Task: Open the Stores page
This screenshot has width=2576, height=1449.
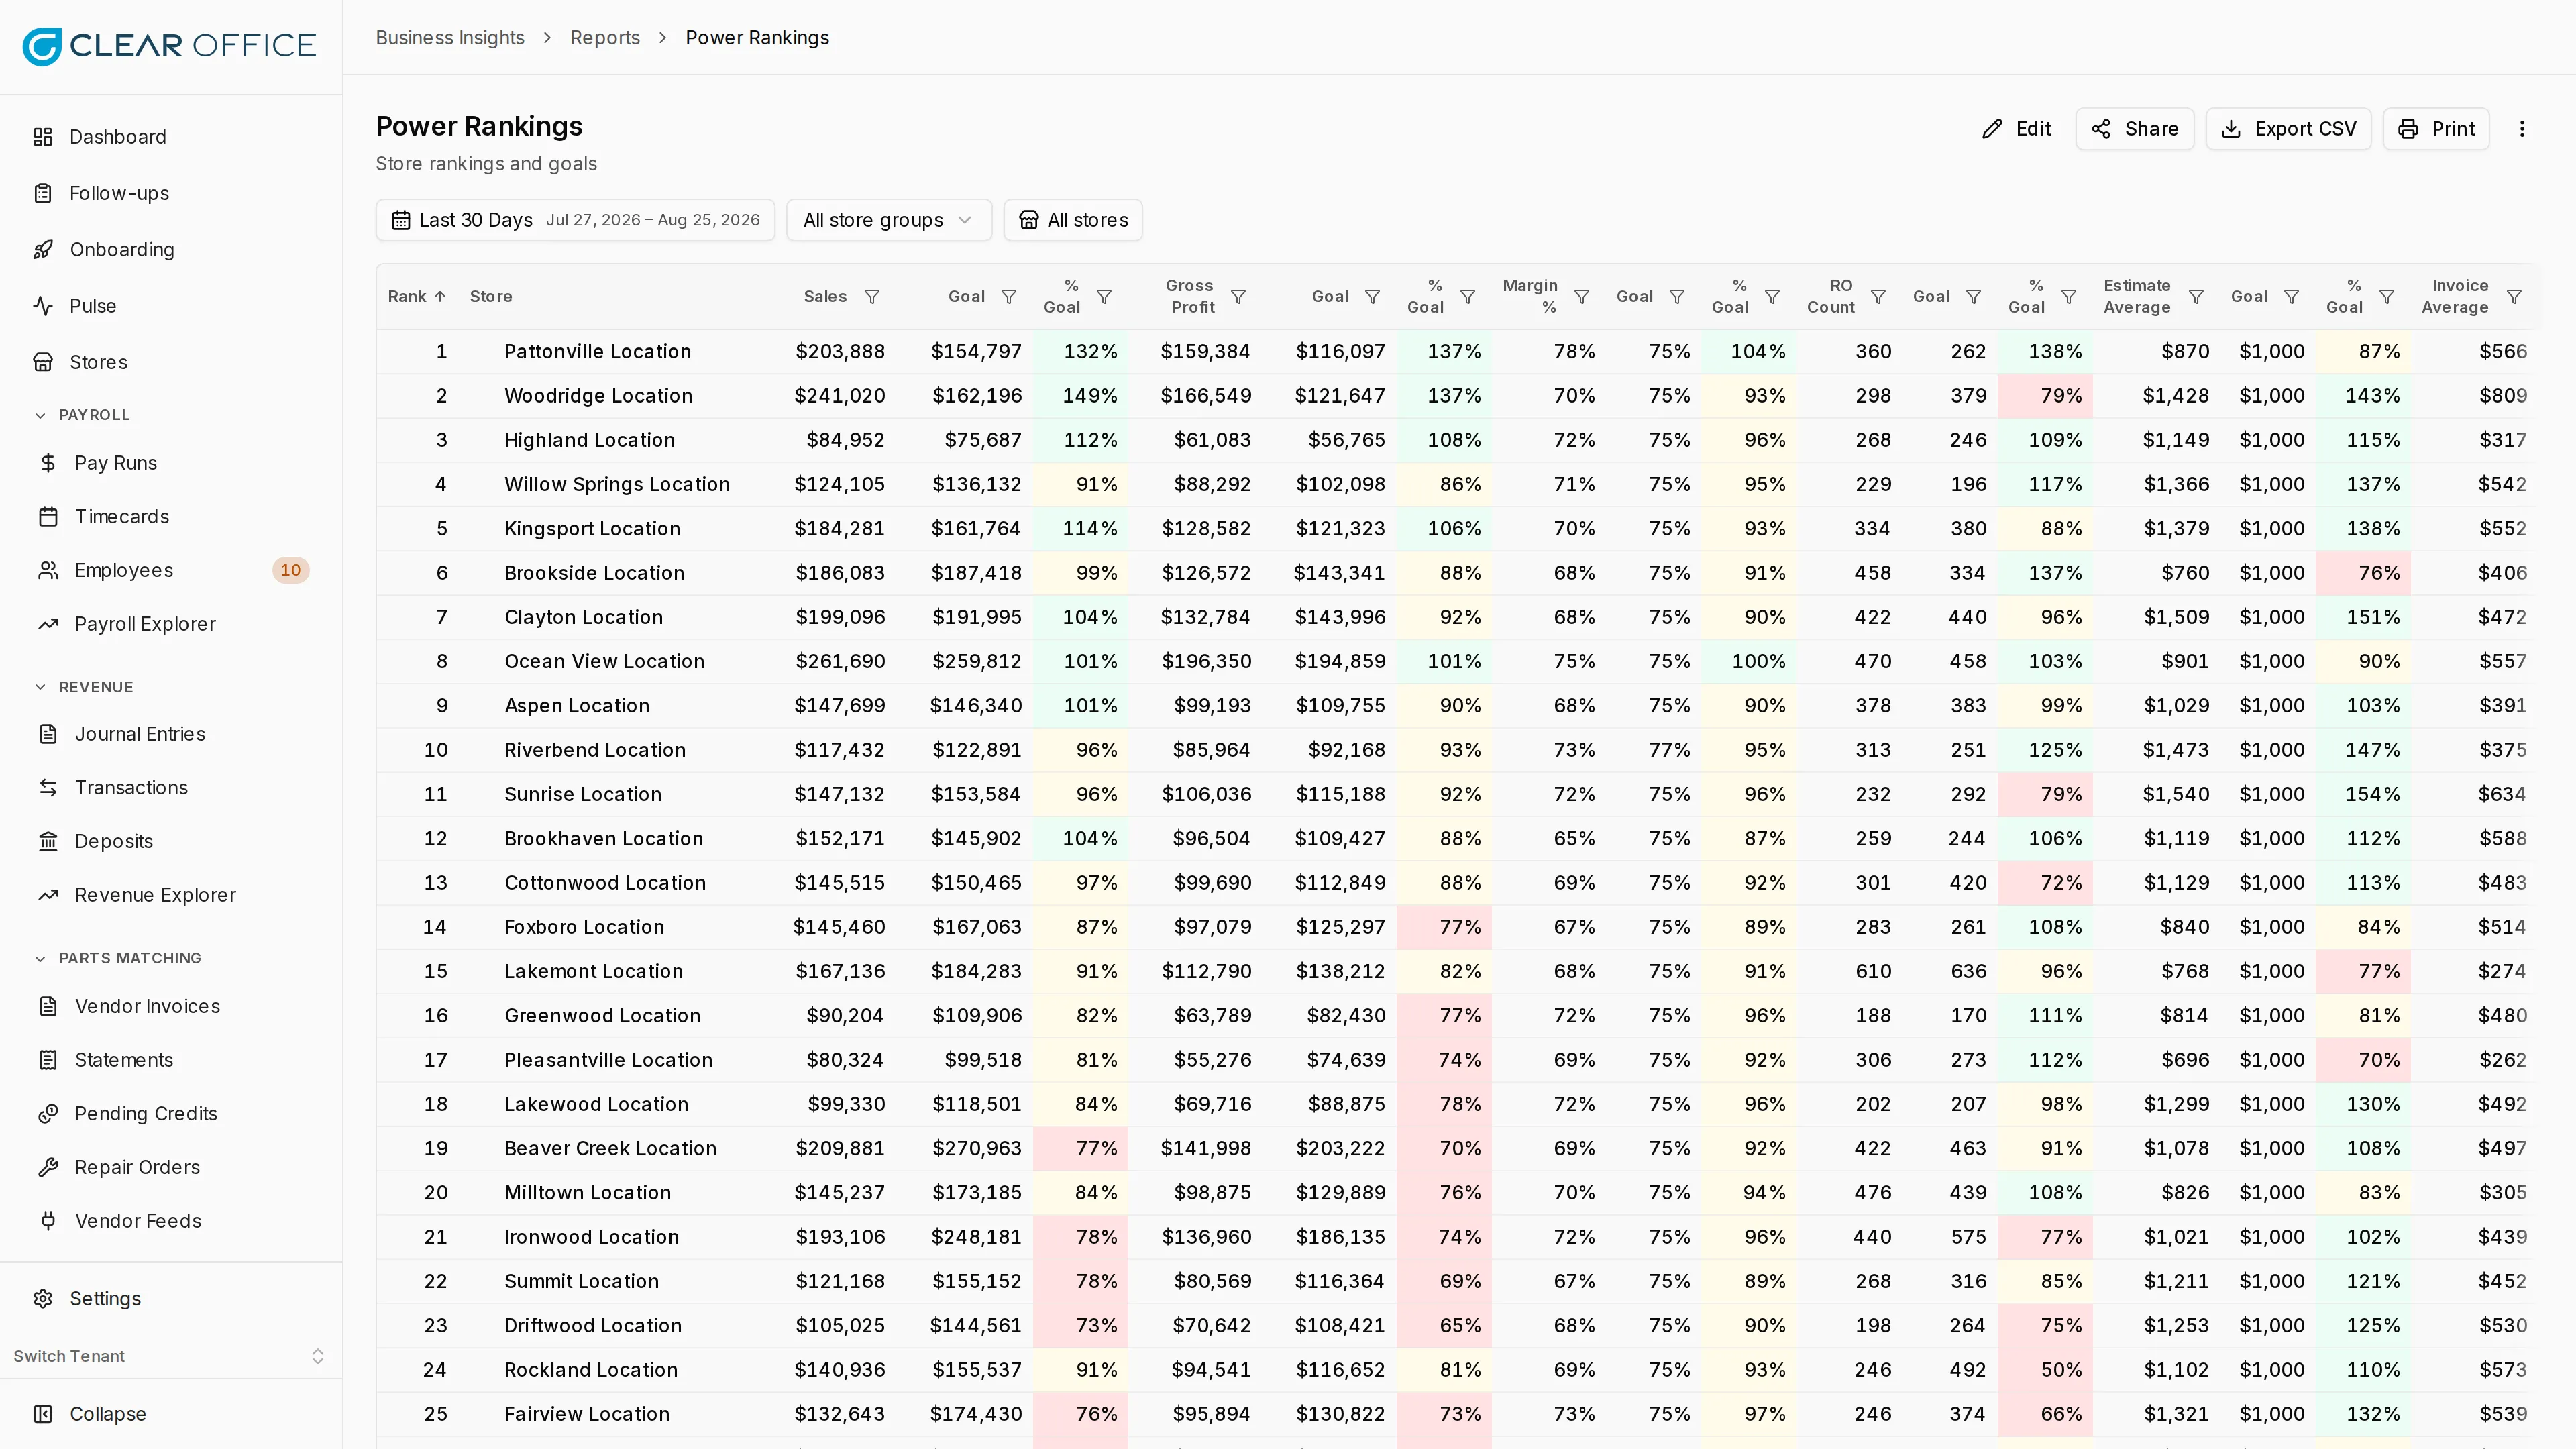Action: (x=171, y=362)
